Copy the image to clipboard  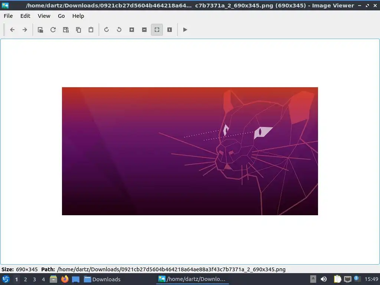click(x=78, y=30)
